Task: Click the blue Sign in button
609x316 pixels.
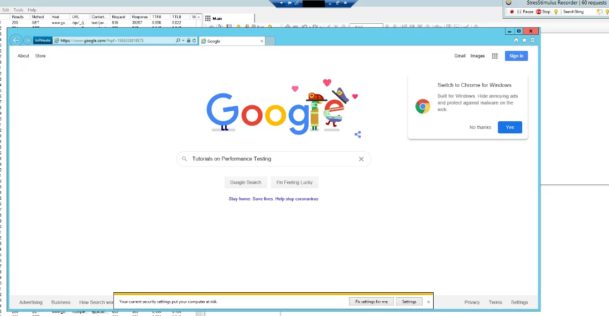Action: pos(516,56)
